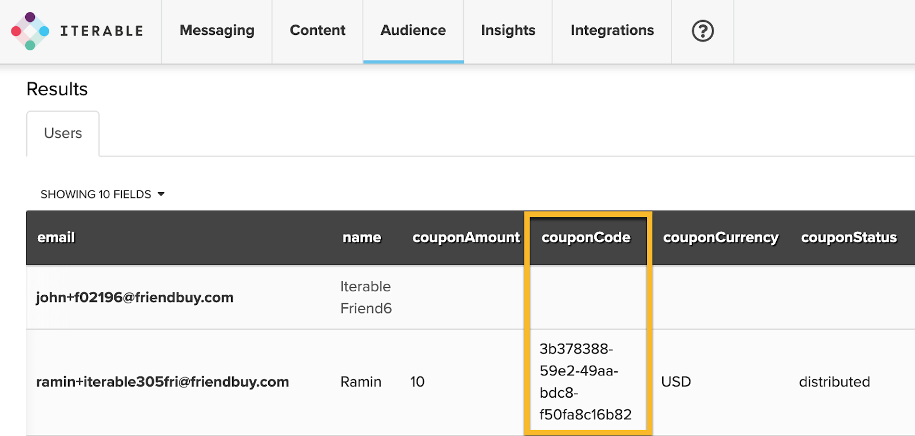Open user john+f02196@friendbuy.com
Viewport: 915px width, 436px height.
(134, 298)
